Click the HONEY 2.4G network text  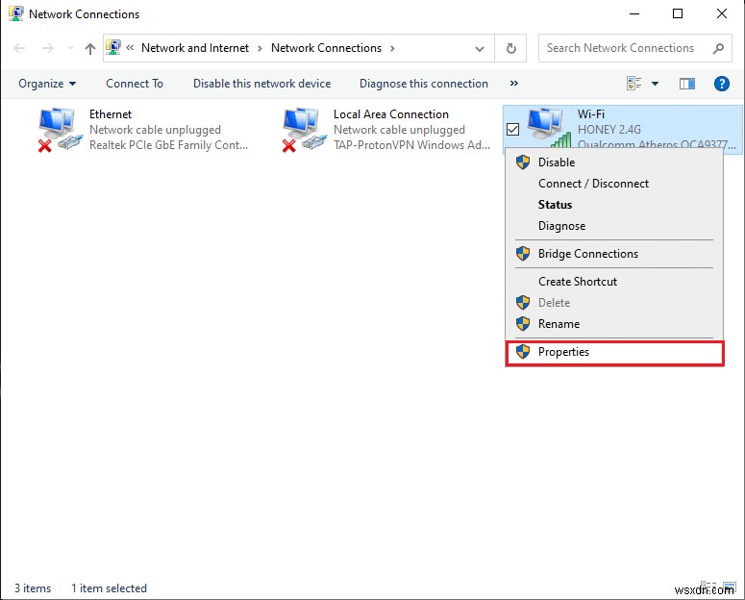point(609,130)
